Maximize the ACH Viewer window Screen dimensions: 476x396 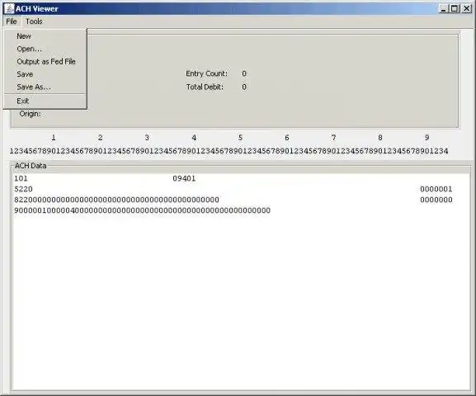pos(455,9)
